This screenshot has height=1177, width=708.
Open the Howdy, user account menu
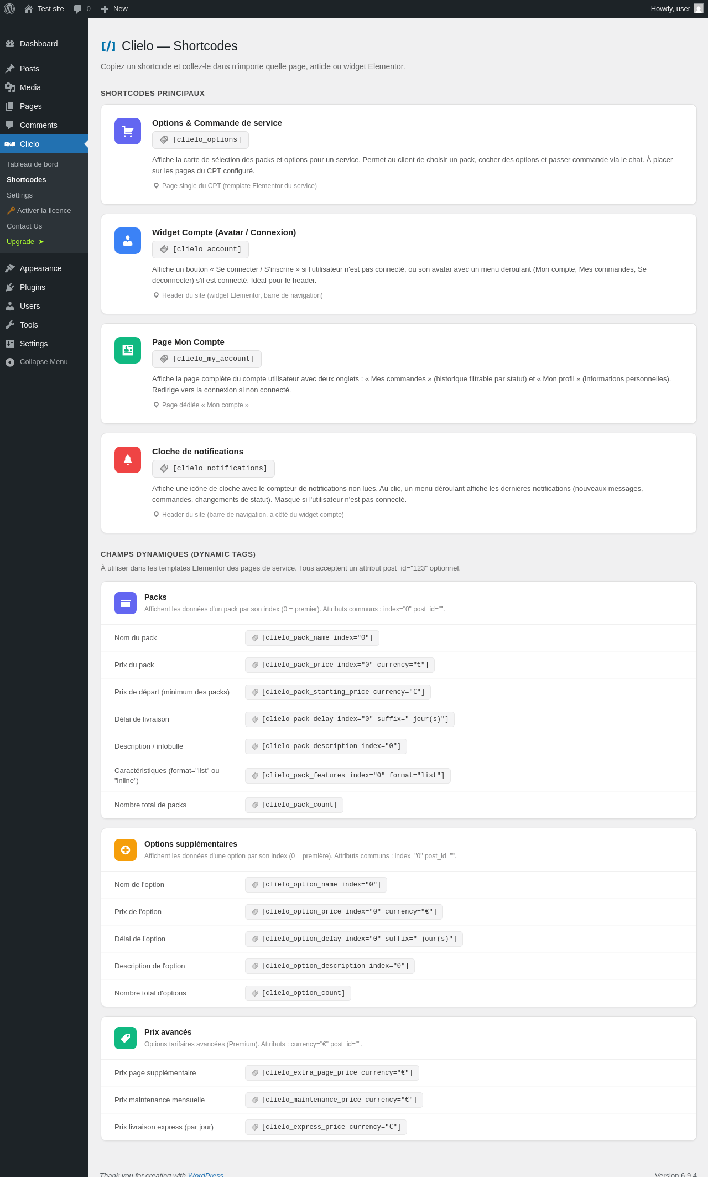tap(677, 9)
